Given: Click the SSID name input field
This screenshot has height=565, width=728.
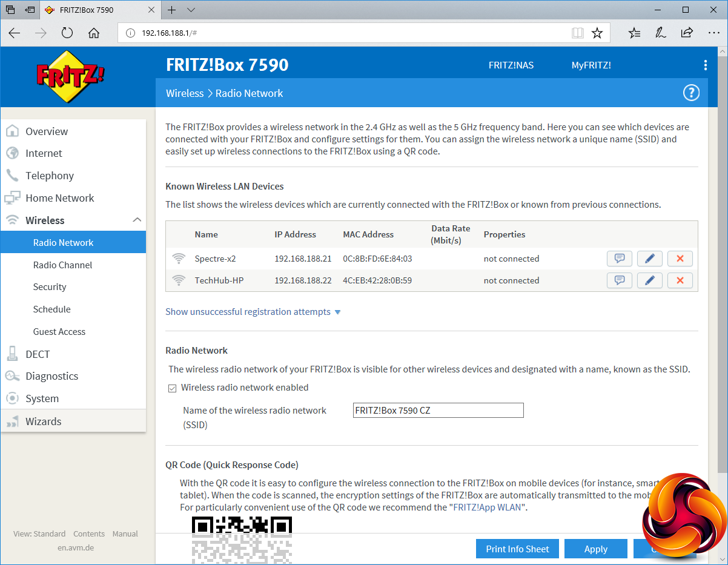Looking at the screenshot, I should click(438, 410).
